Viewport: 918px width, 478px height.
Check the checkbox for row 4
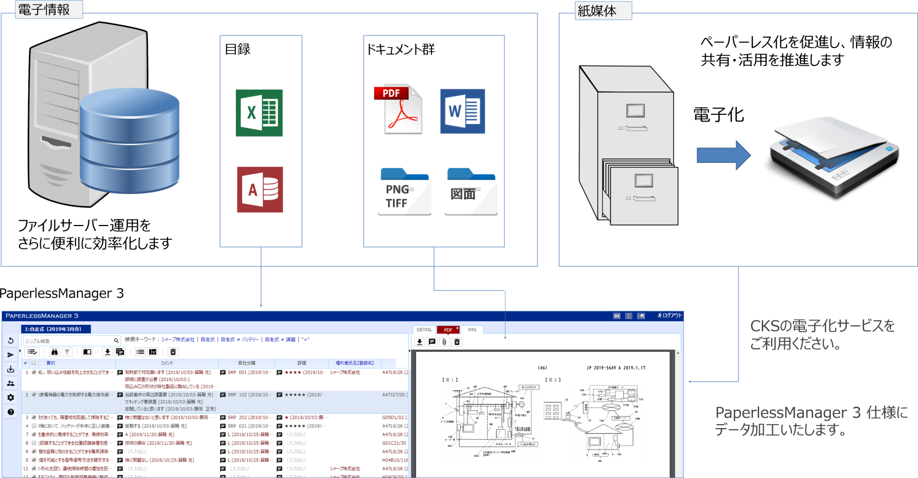(34, 426)
